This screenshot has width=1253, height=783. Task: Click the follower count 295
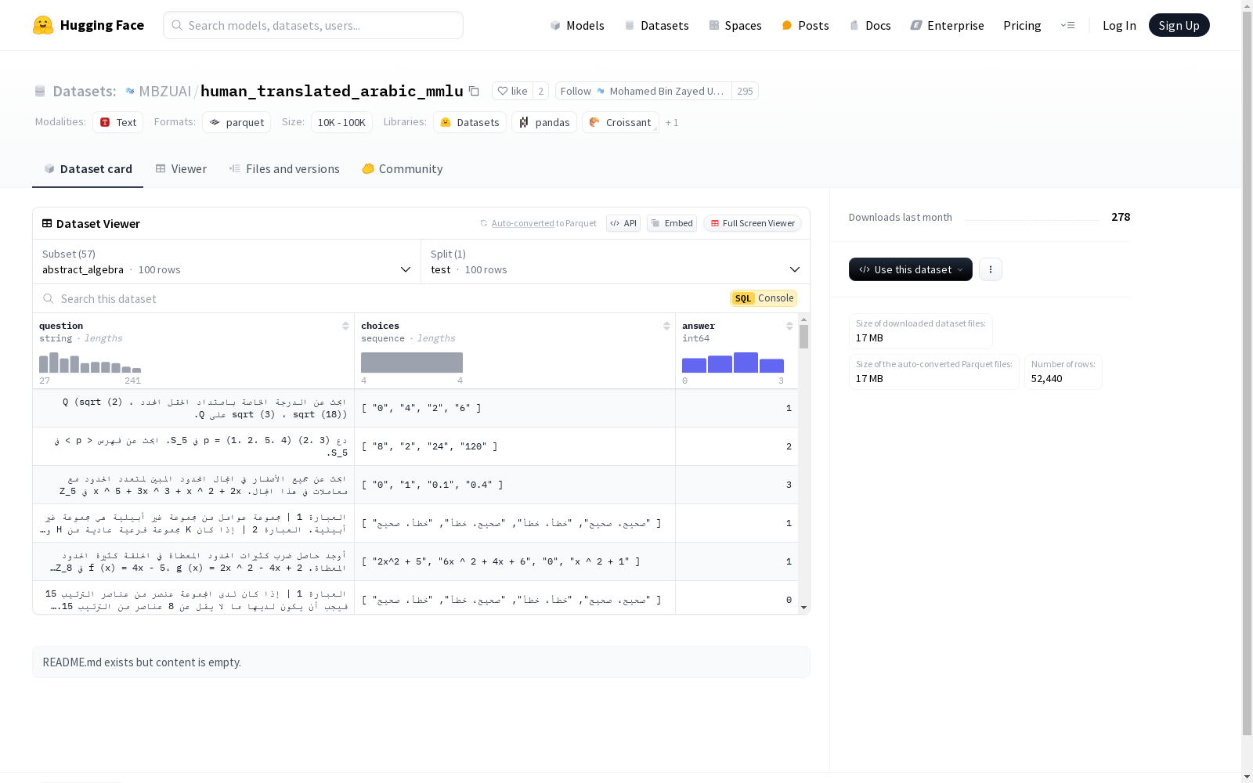745,91
